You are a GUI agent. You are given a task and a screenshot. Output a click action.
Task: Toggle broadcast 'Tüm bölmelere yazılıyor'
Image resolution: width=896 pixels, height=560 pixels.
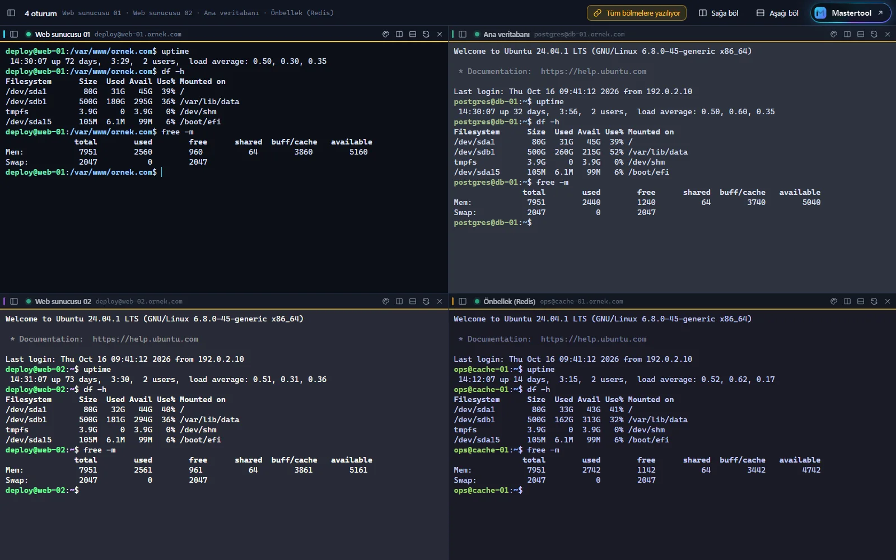(x=637, y=13)
